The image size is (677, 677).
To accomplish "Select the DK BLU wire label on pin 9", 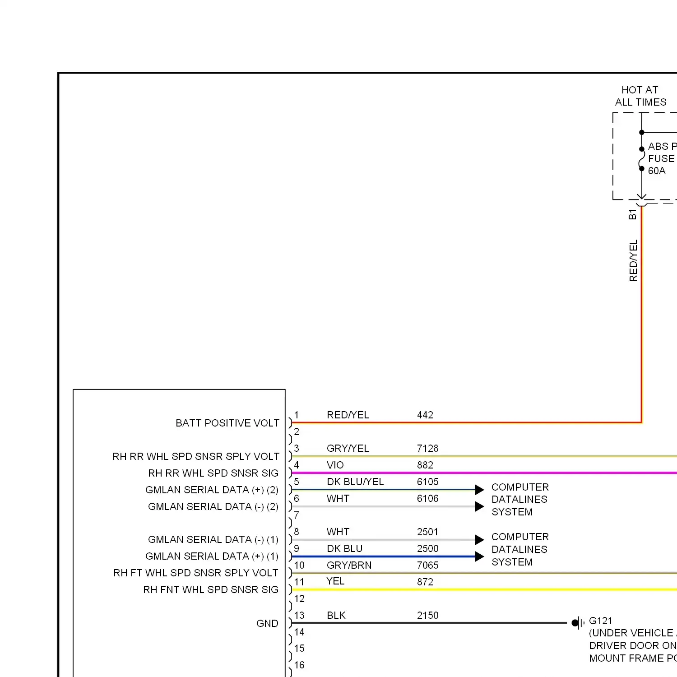I will click(x=344, y=548).
